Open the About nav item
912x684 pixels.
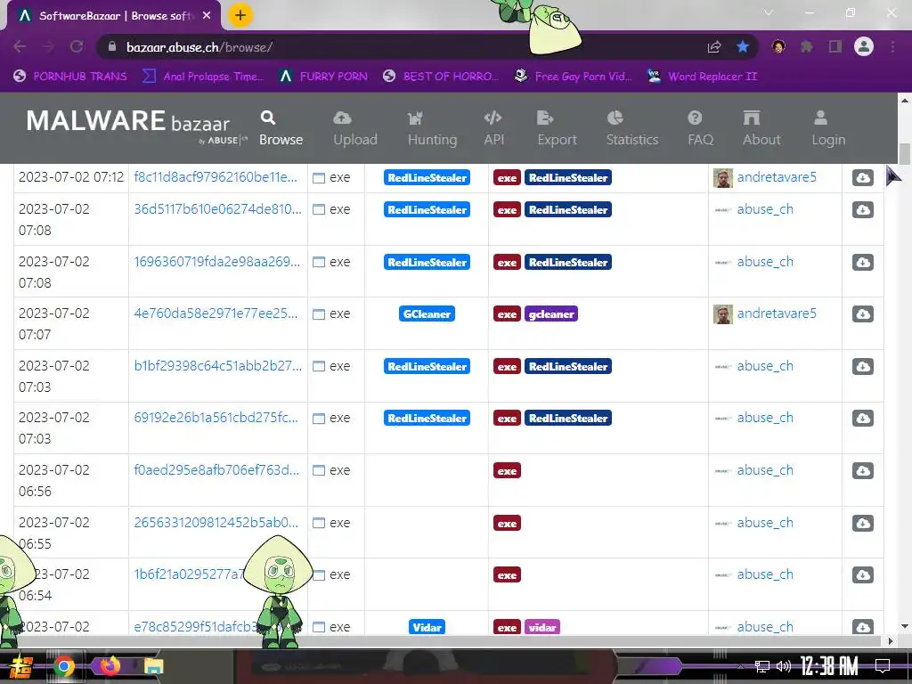click(761, 128)
